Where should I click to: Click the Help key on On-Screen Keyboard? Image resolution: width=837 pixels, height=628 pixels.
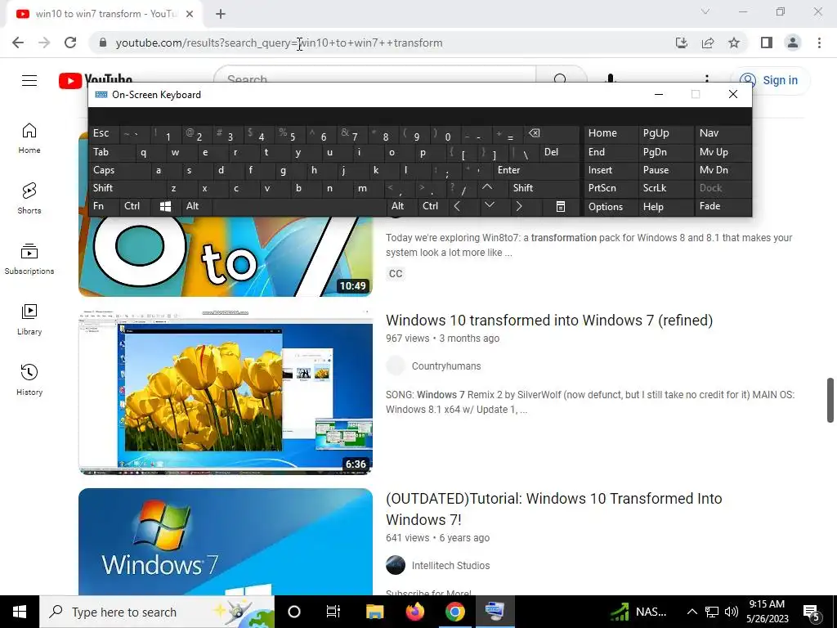tap(665, 206)
